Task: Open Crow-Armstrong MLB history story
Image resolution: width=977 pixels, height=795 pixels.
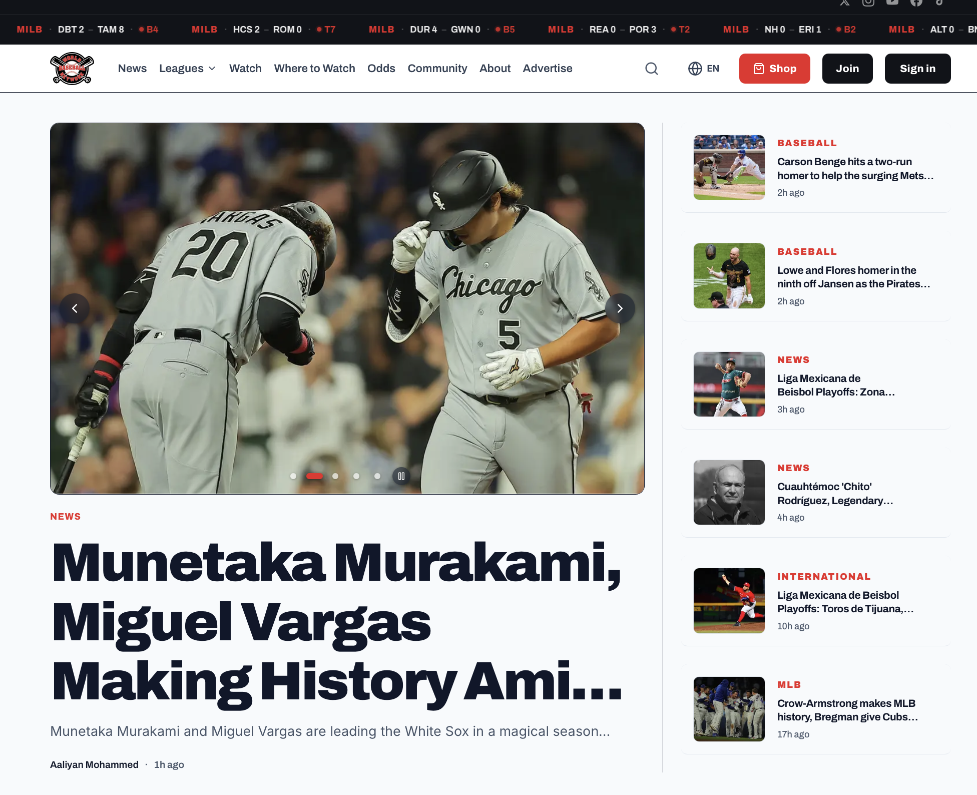Action: [x=847, y=710]
